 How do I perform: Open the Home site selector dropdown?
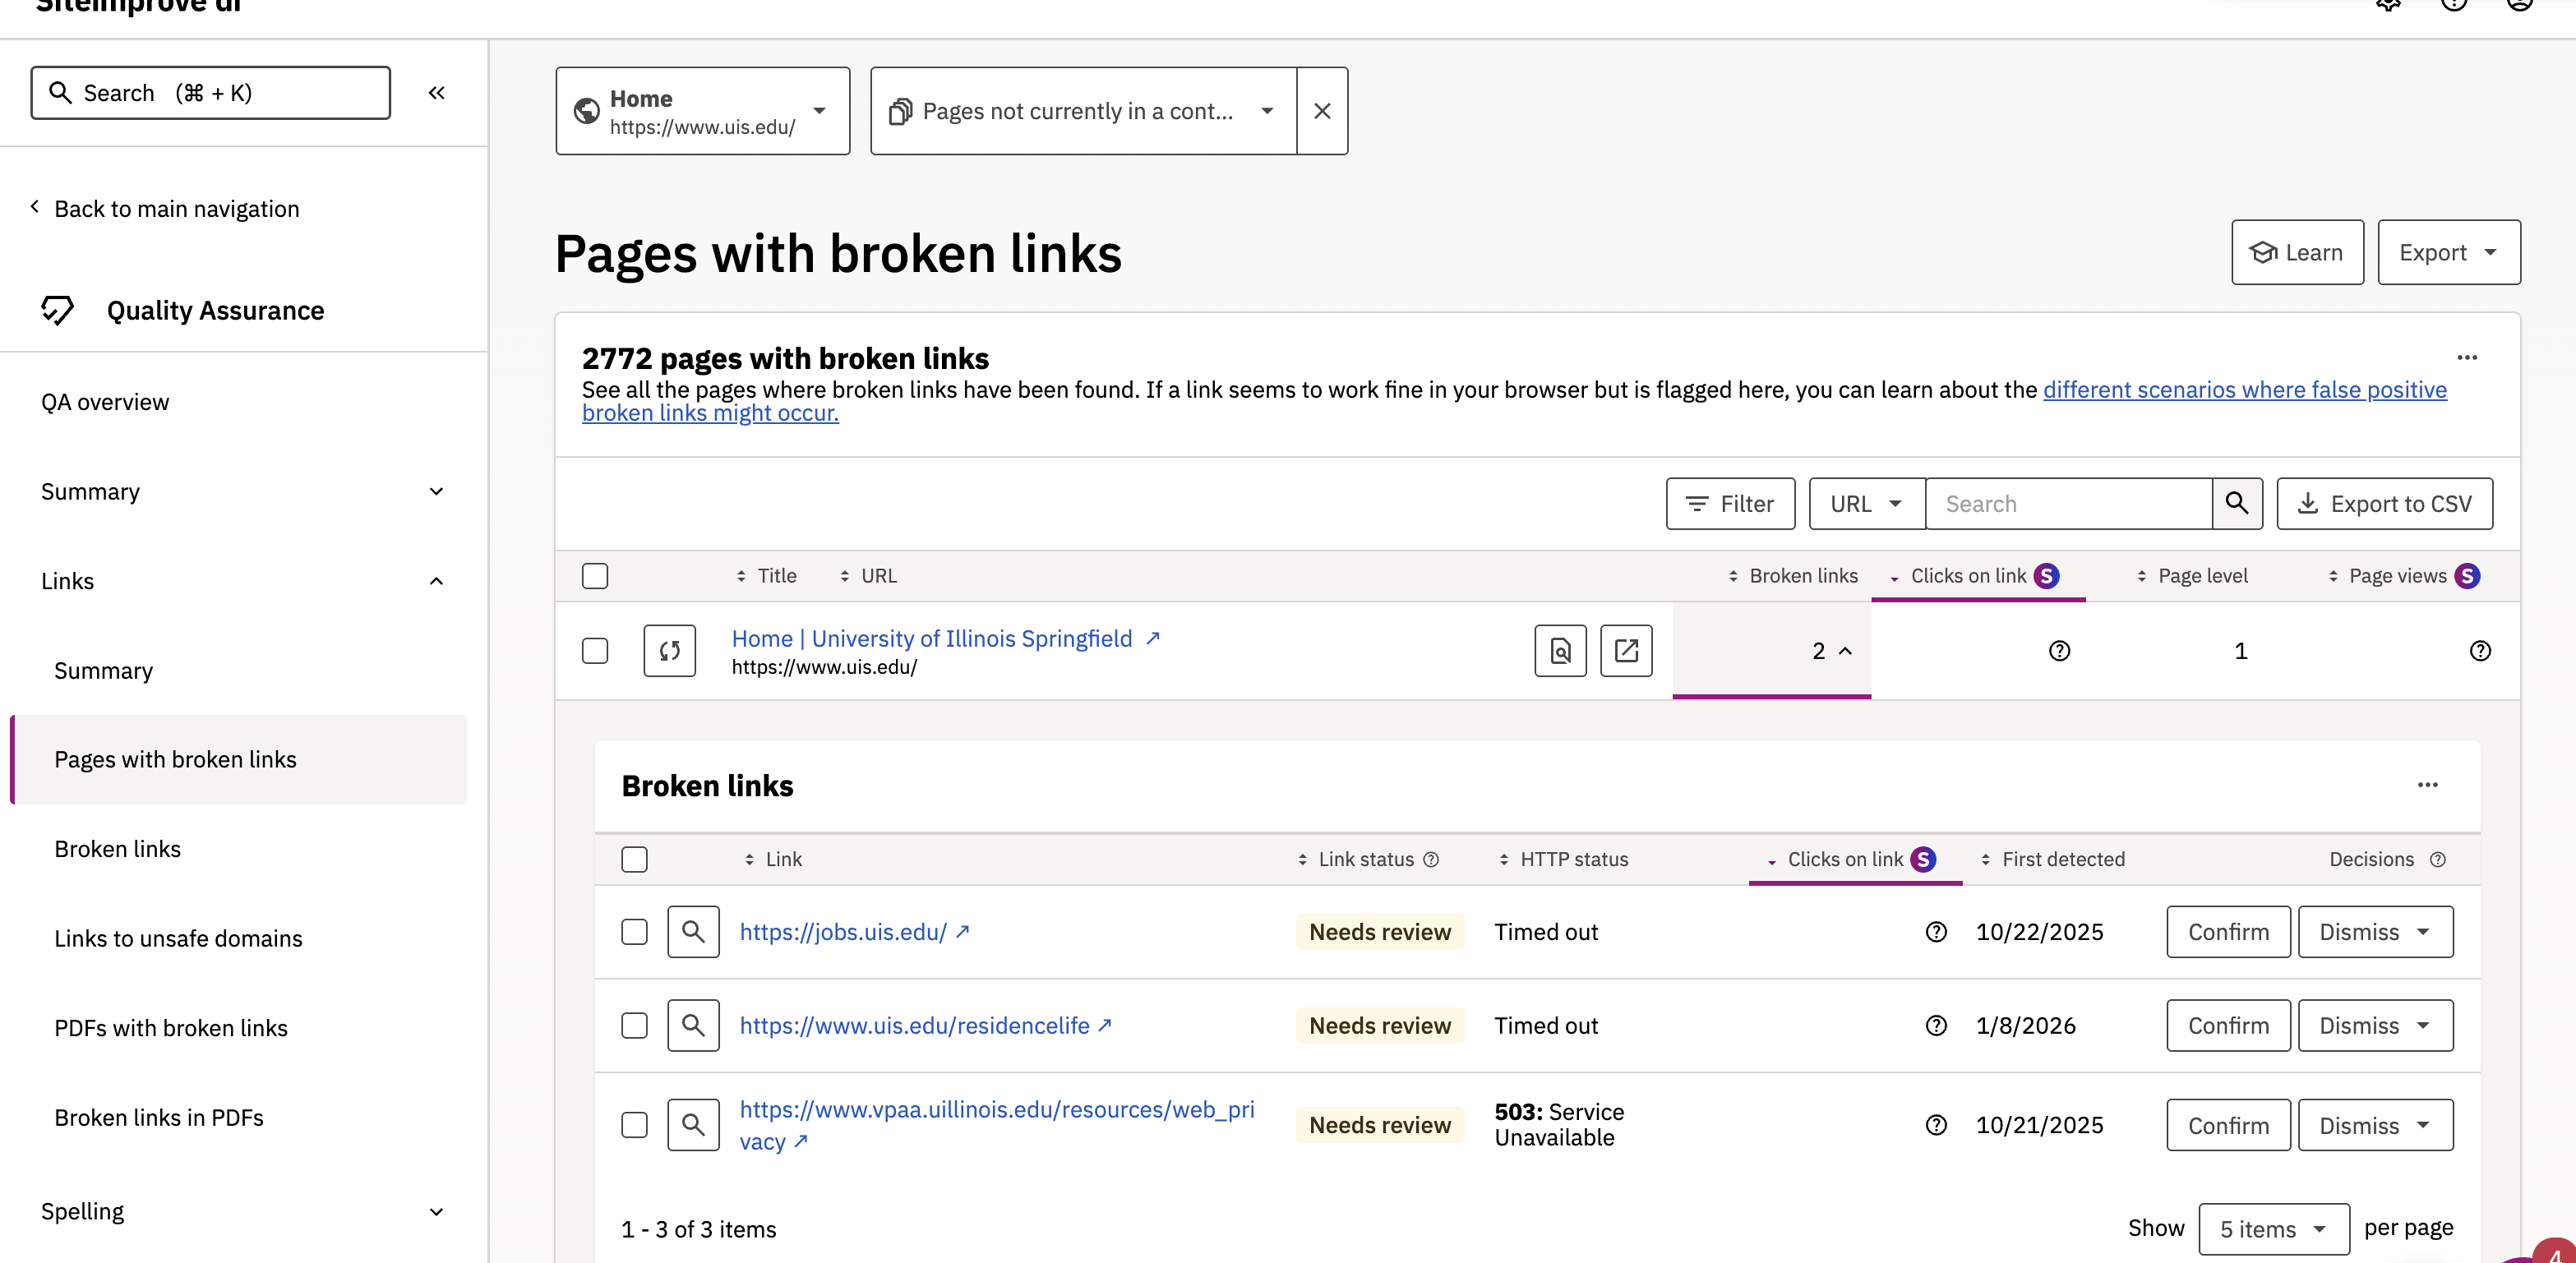[x=703, y=111]
